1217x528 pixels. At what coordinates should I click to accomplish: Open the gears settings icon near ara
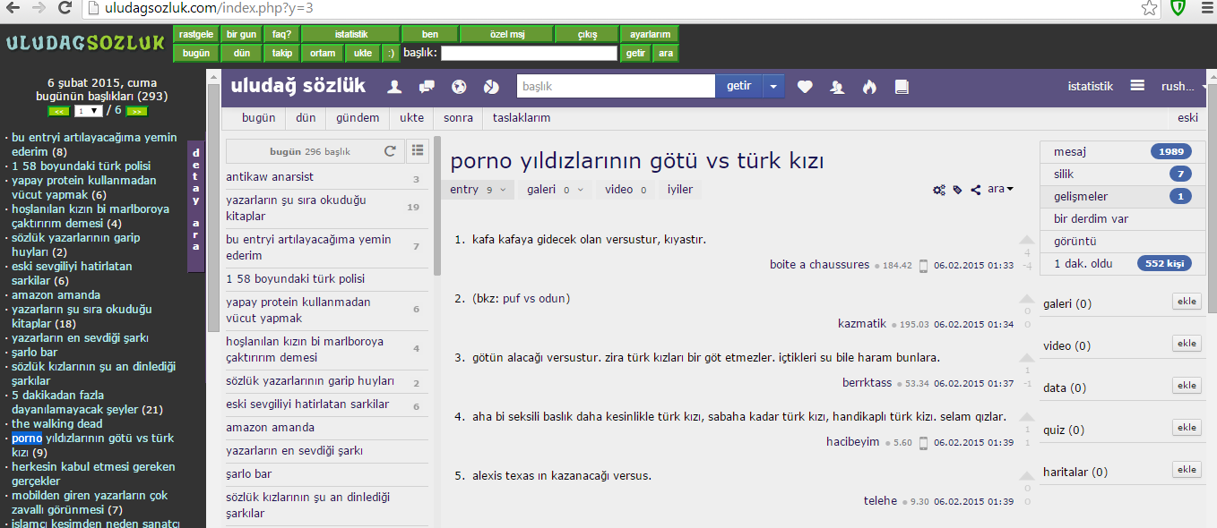(x=939, y=190)
